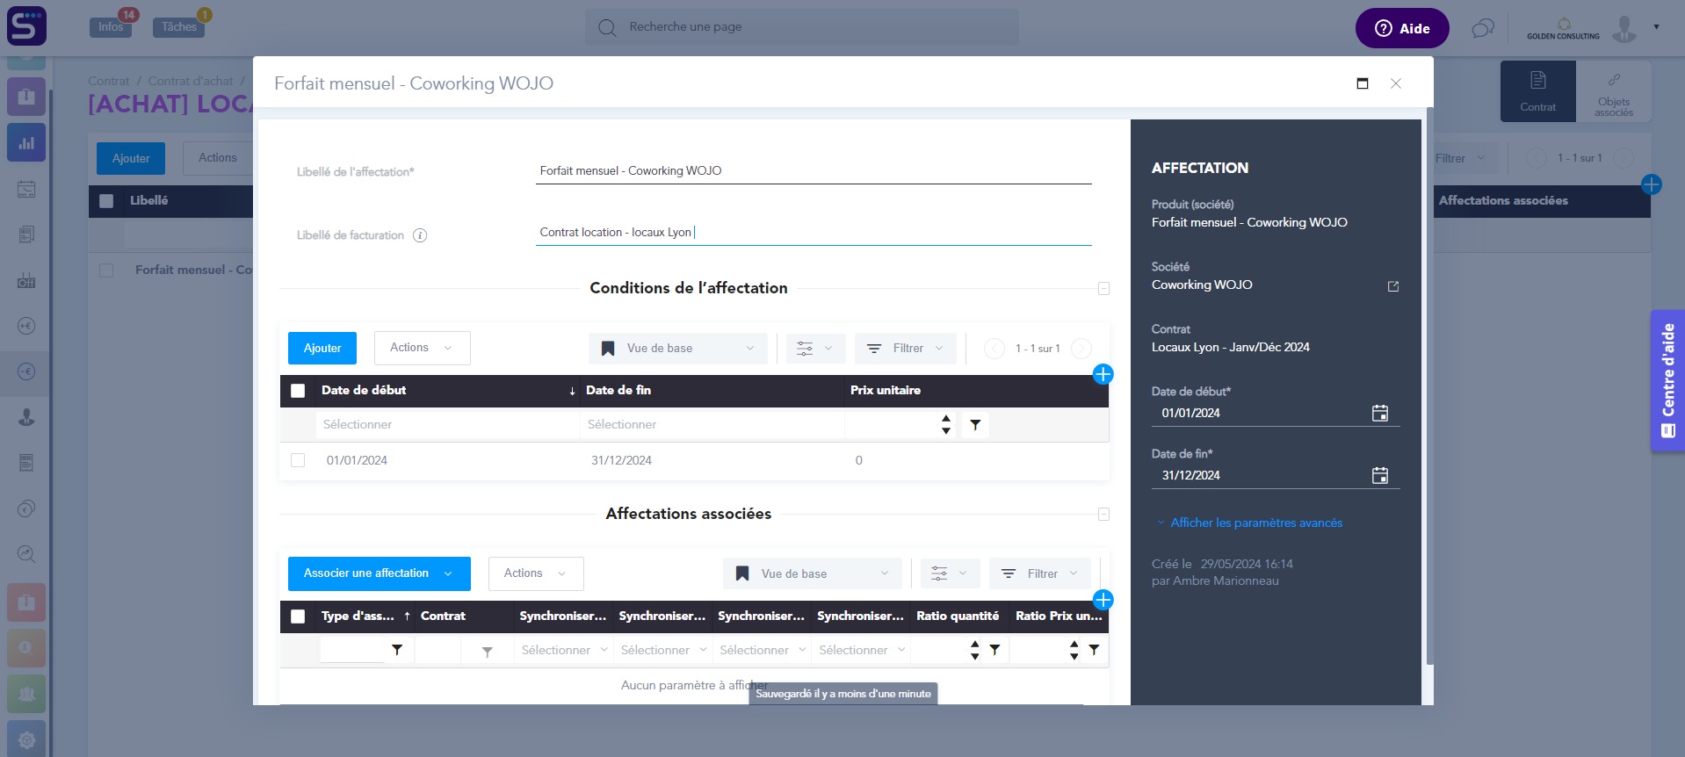
Task: Go to next page in the Conditions pager
Action: [1081, 349]
